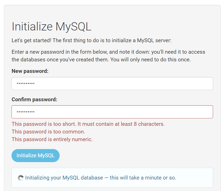This screenshot has height=191, width=221.
Task: Click the masked dots in New password
Action: tap(26, 84)
